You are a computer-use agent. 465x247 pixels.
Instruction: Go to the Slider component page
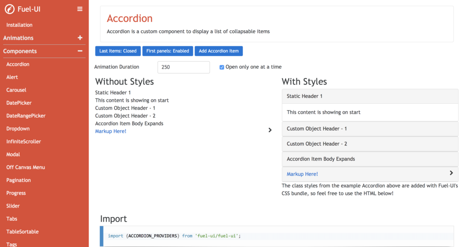point(13,206)
